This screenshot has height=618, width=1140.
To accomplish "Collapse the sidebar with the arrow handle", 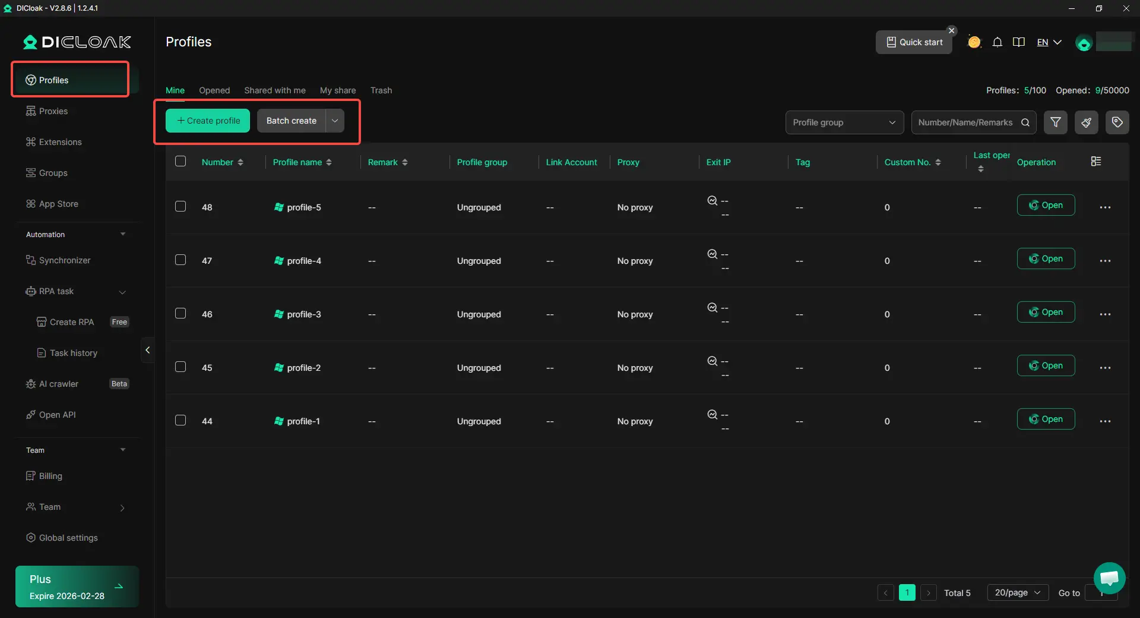I will click(x=147, y=350).
